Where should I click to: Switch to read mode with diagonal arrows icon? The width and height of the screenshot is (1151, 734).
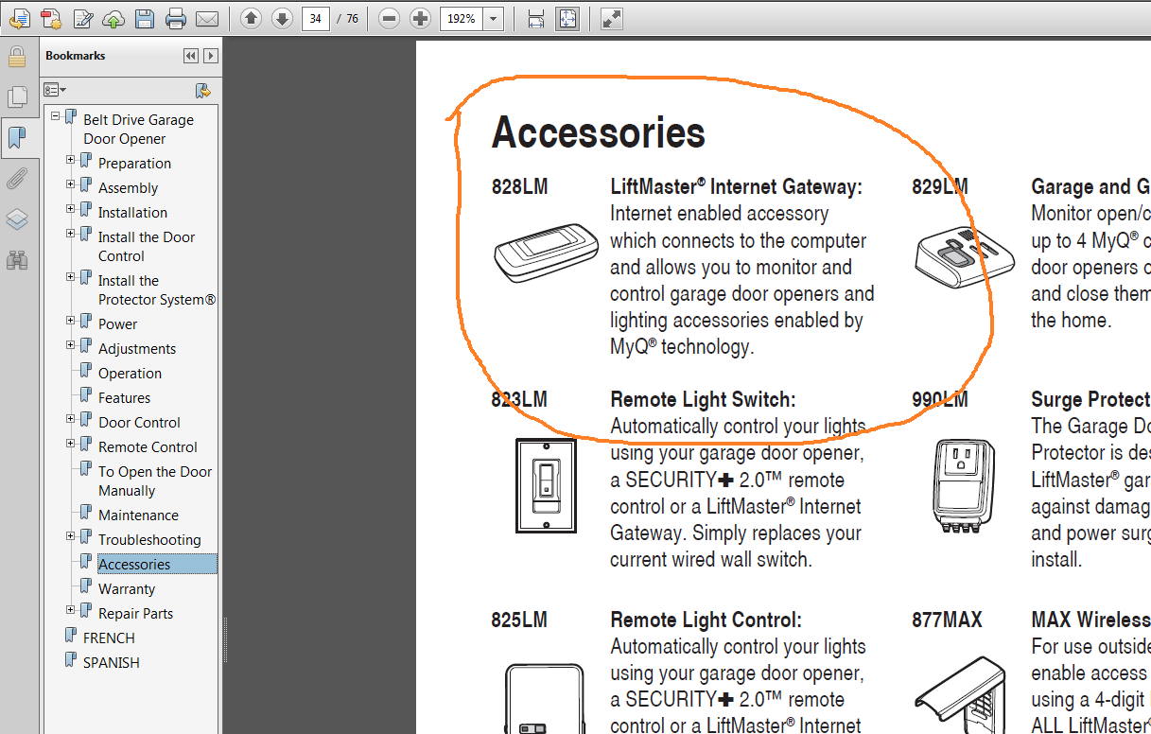point(612,18)
